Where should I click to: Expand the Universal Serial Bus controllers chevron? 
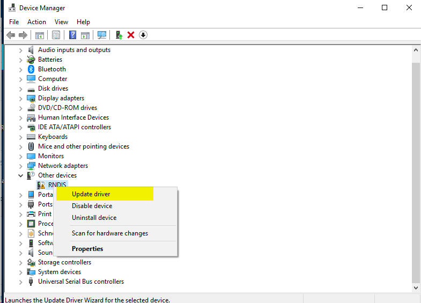[x=20, y=282]
